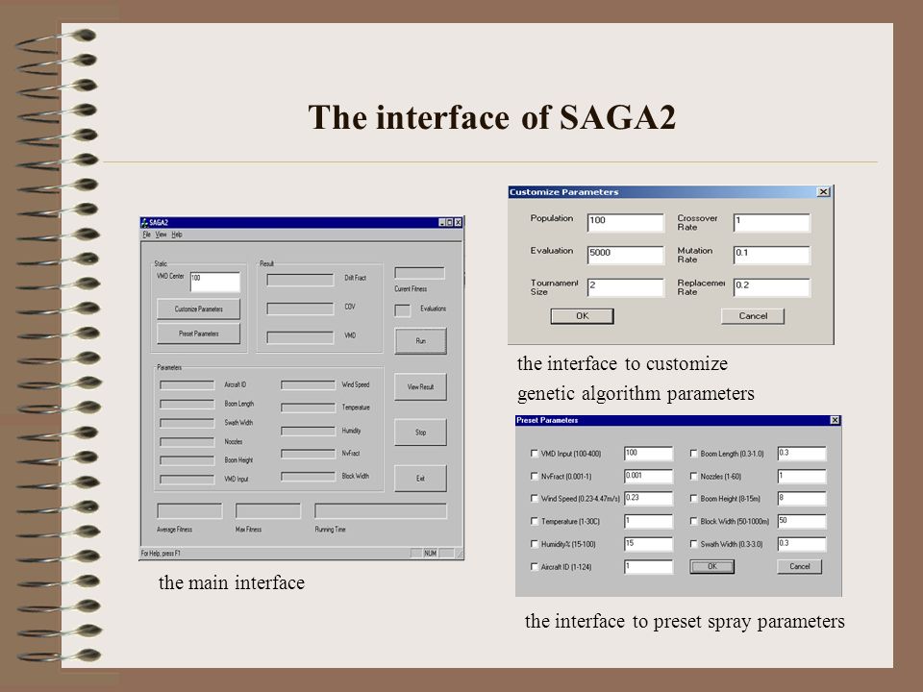
Task: Click the VMD Center field in main window
Action: (x=214, y=282)
